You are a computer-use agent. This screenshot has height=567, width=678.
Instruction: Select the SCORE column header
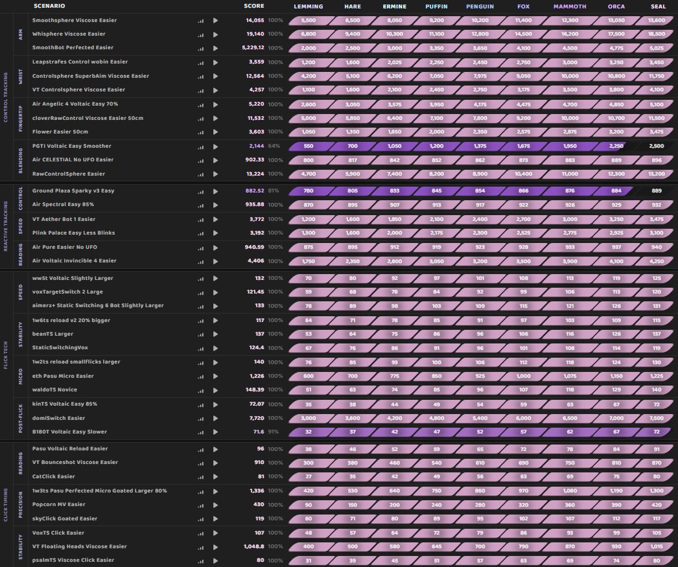coord(254,6)
